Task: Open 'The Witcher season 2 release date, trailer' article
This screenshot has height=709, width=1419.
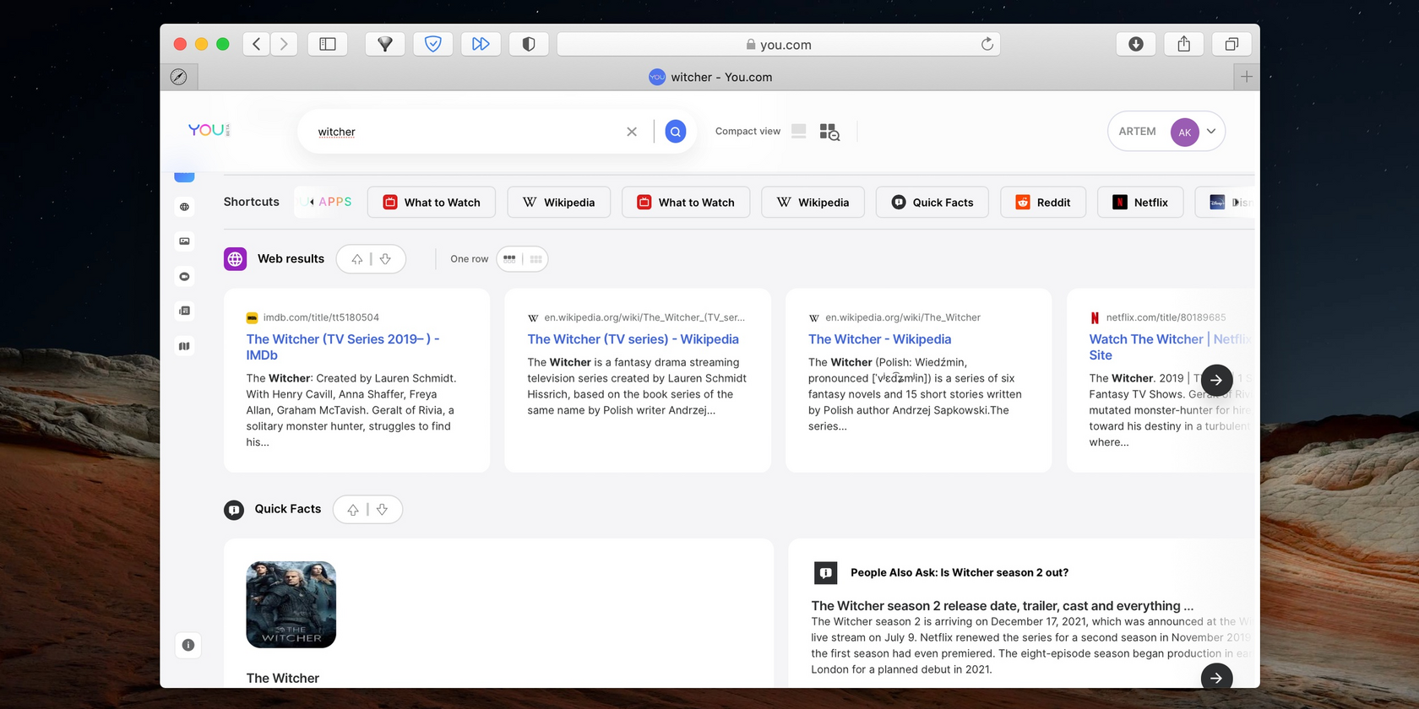Action: click(x=1003, y=606)
